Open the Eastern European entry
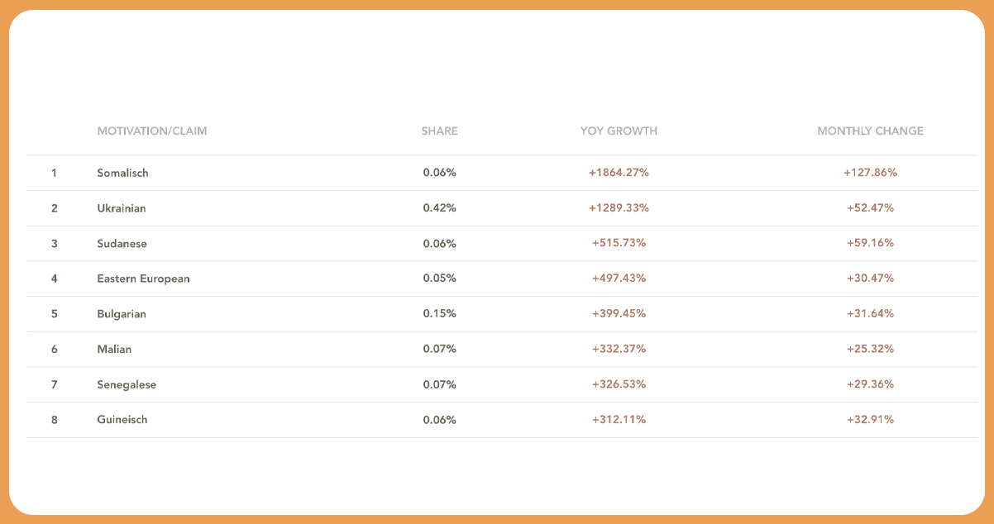This screenshot has height=524, width=994. tap(143, 279)
